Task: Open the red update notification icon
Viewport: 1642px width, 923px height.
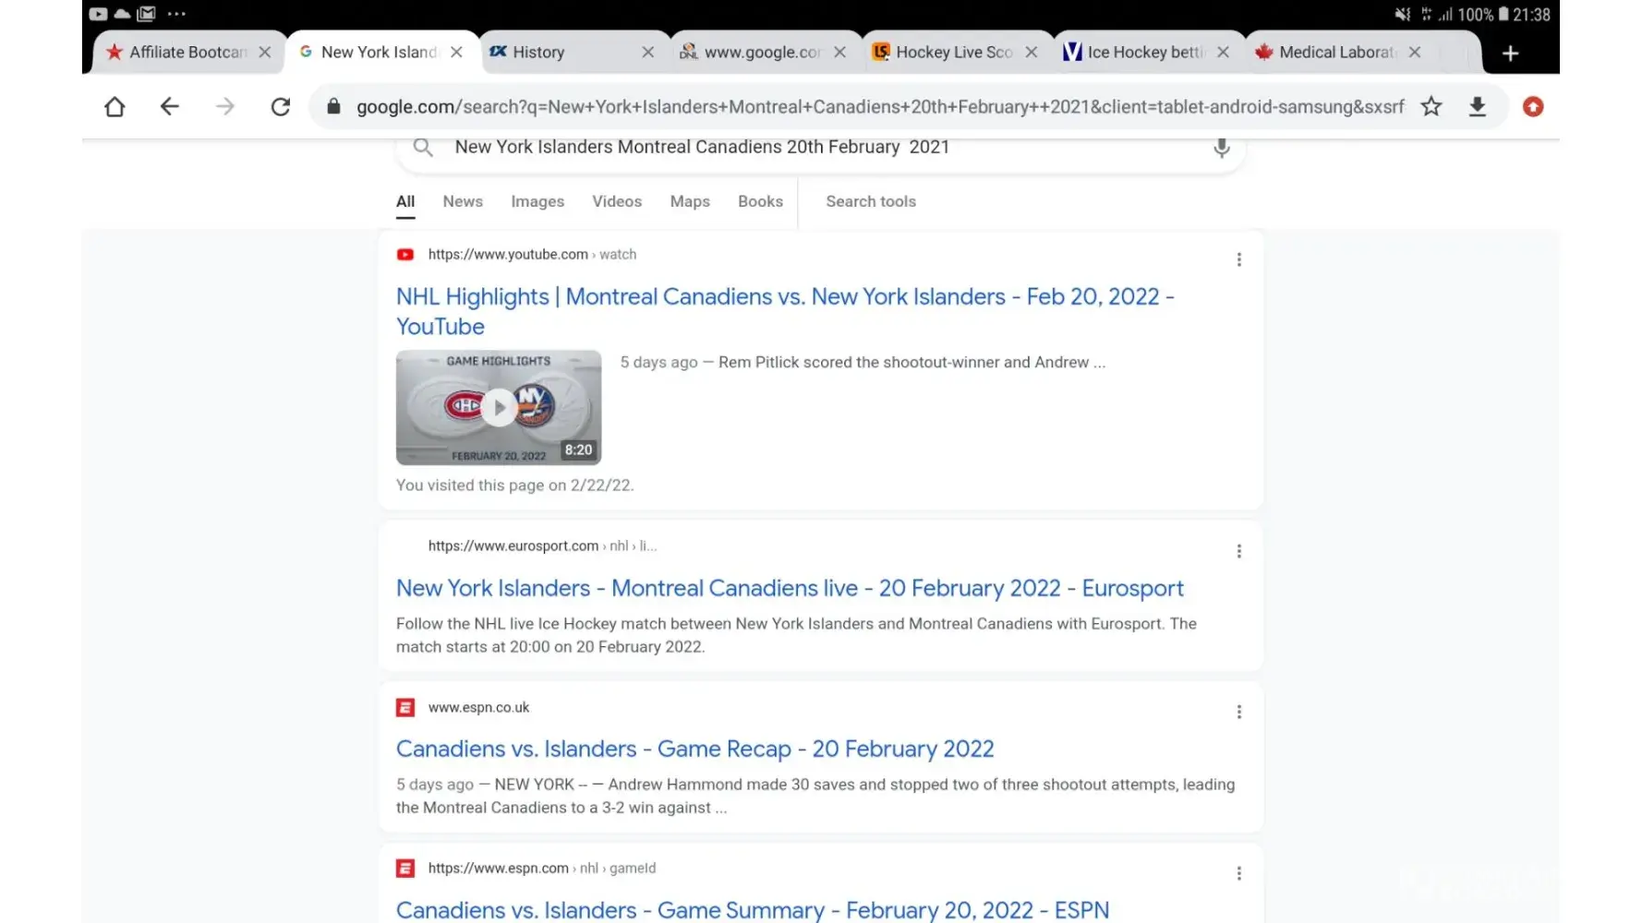Action: coord(1533,107)
